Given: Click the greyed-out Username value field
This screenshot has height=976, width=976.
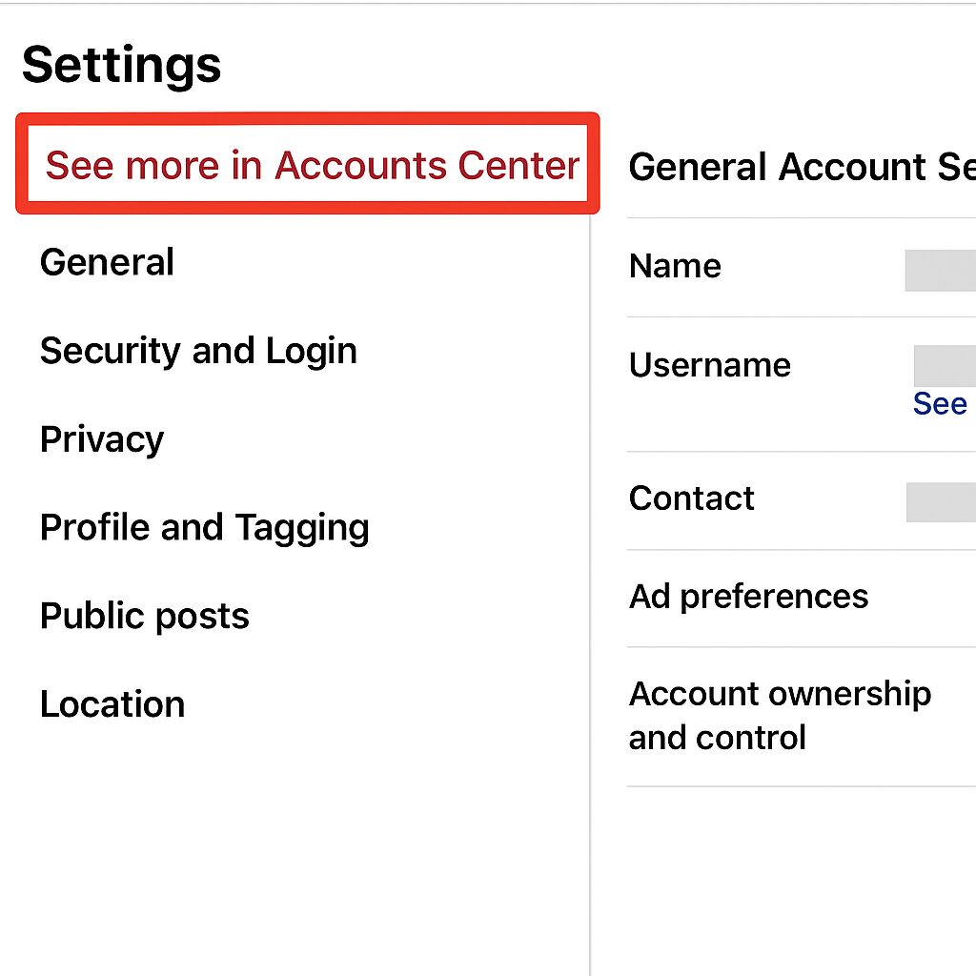Looking at the screenshot, I should (945, 366).
